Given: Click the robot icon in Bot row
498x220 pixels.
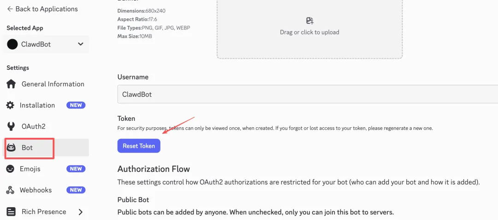Looking at the screenshot, I should click(12, 148).
